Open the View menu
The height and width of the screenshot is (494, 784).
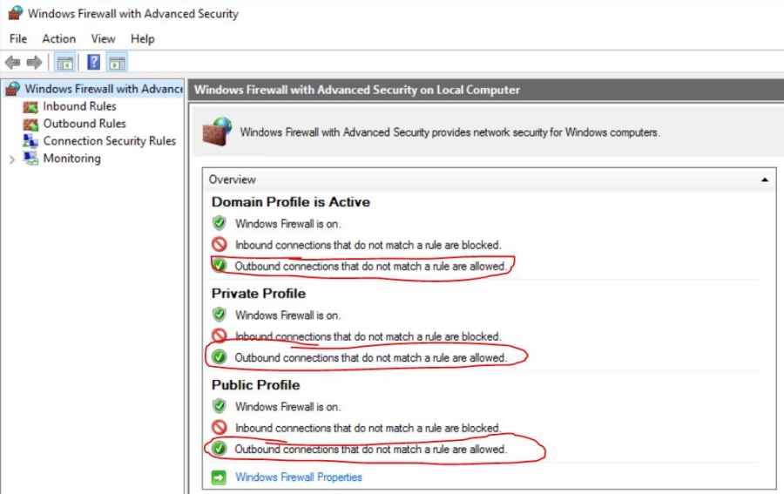pyautogui.click(x=103, y=39)
